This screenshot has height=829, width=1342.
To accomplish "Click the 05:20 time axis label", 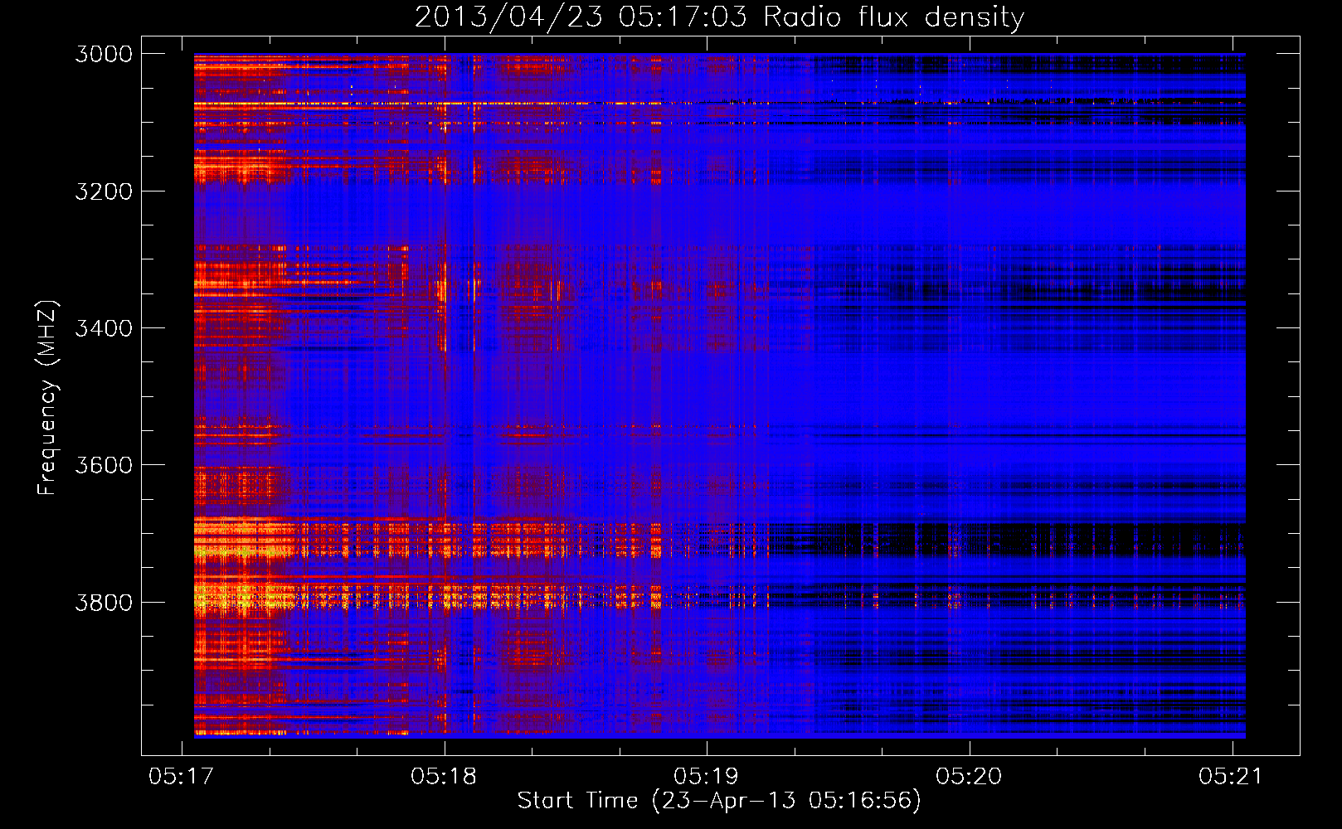I will [x=969, y=776].
